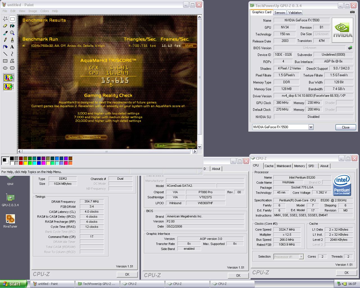Select the opaque selection mode option
Viewport: 360px width, 288px height.
pos(9,78)
